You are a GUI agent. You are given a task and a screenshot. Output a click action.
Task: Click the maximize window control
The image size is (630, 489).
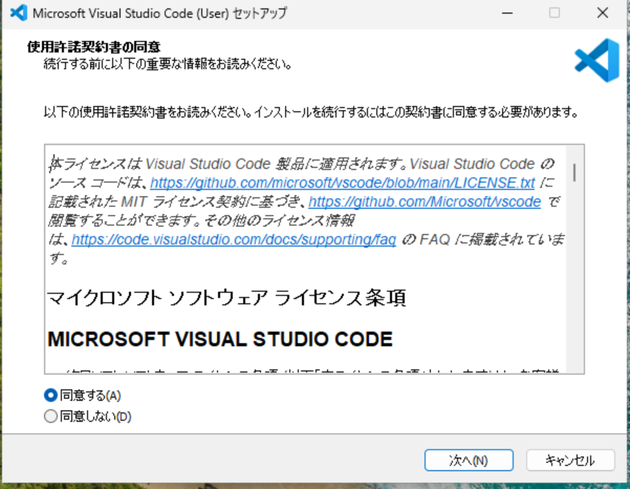pos(554,12)
